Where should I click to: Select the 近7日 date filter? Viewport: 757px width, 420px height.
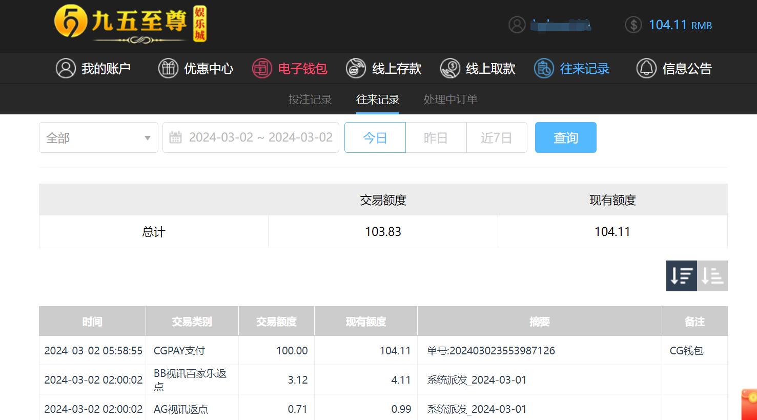[497, 137]
